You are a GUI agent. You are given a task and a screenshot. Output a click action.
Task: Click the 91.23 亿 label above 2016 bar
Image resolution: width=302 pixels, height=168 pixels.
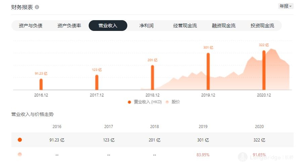(x=41, y=74)
